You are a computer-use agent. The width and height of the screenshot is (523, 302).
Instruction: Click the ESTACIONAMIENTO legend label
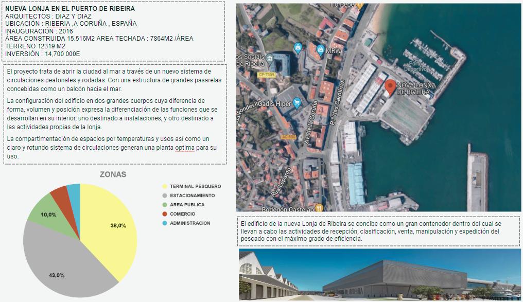click(x=193, y=196)
